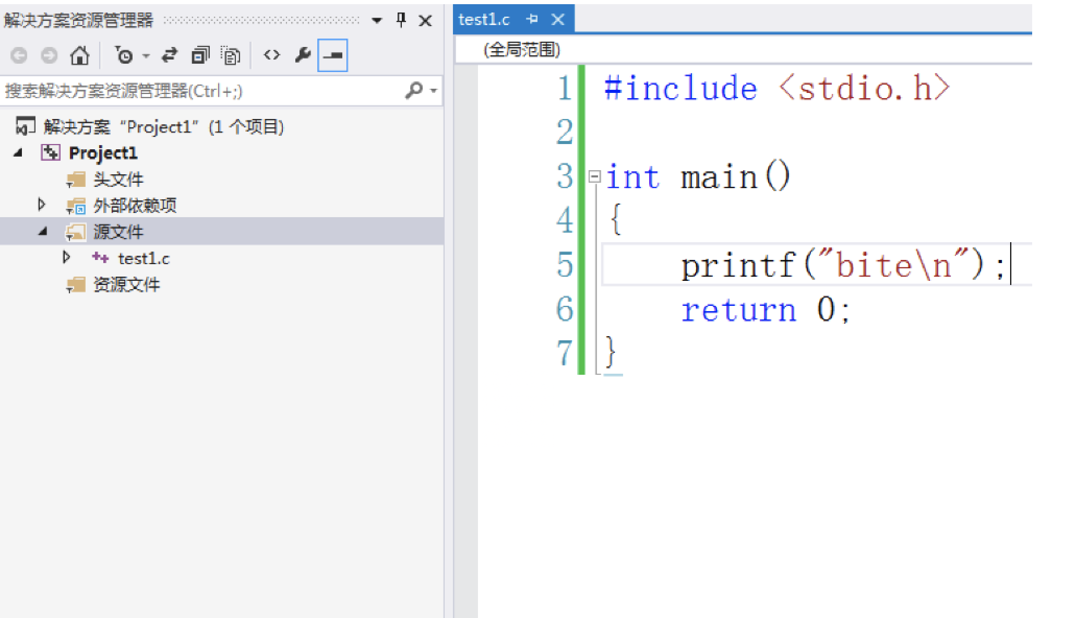Collapse the 源文件 folder
Viewport: 1076px width, 618px height.
tap(43, 231)
